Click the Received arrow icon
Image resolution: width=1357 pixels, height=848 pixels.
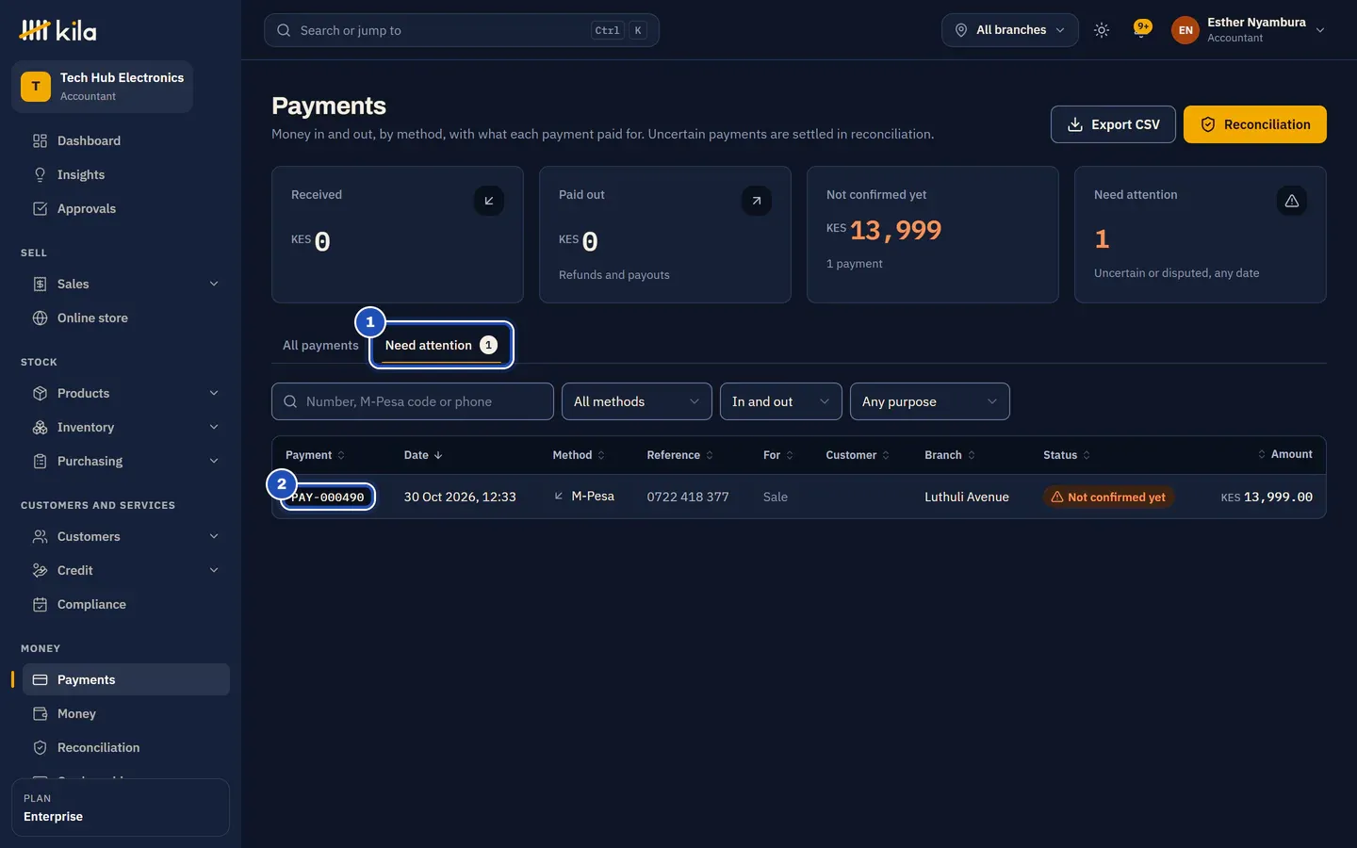(489, 201)
